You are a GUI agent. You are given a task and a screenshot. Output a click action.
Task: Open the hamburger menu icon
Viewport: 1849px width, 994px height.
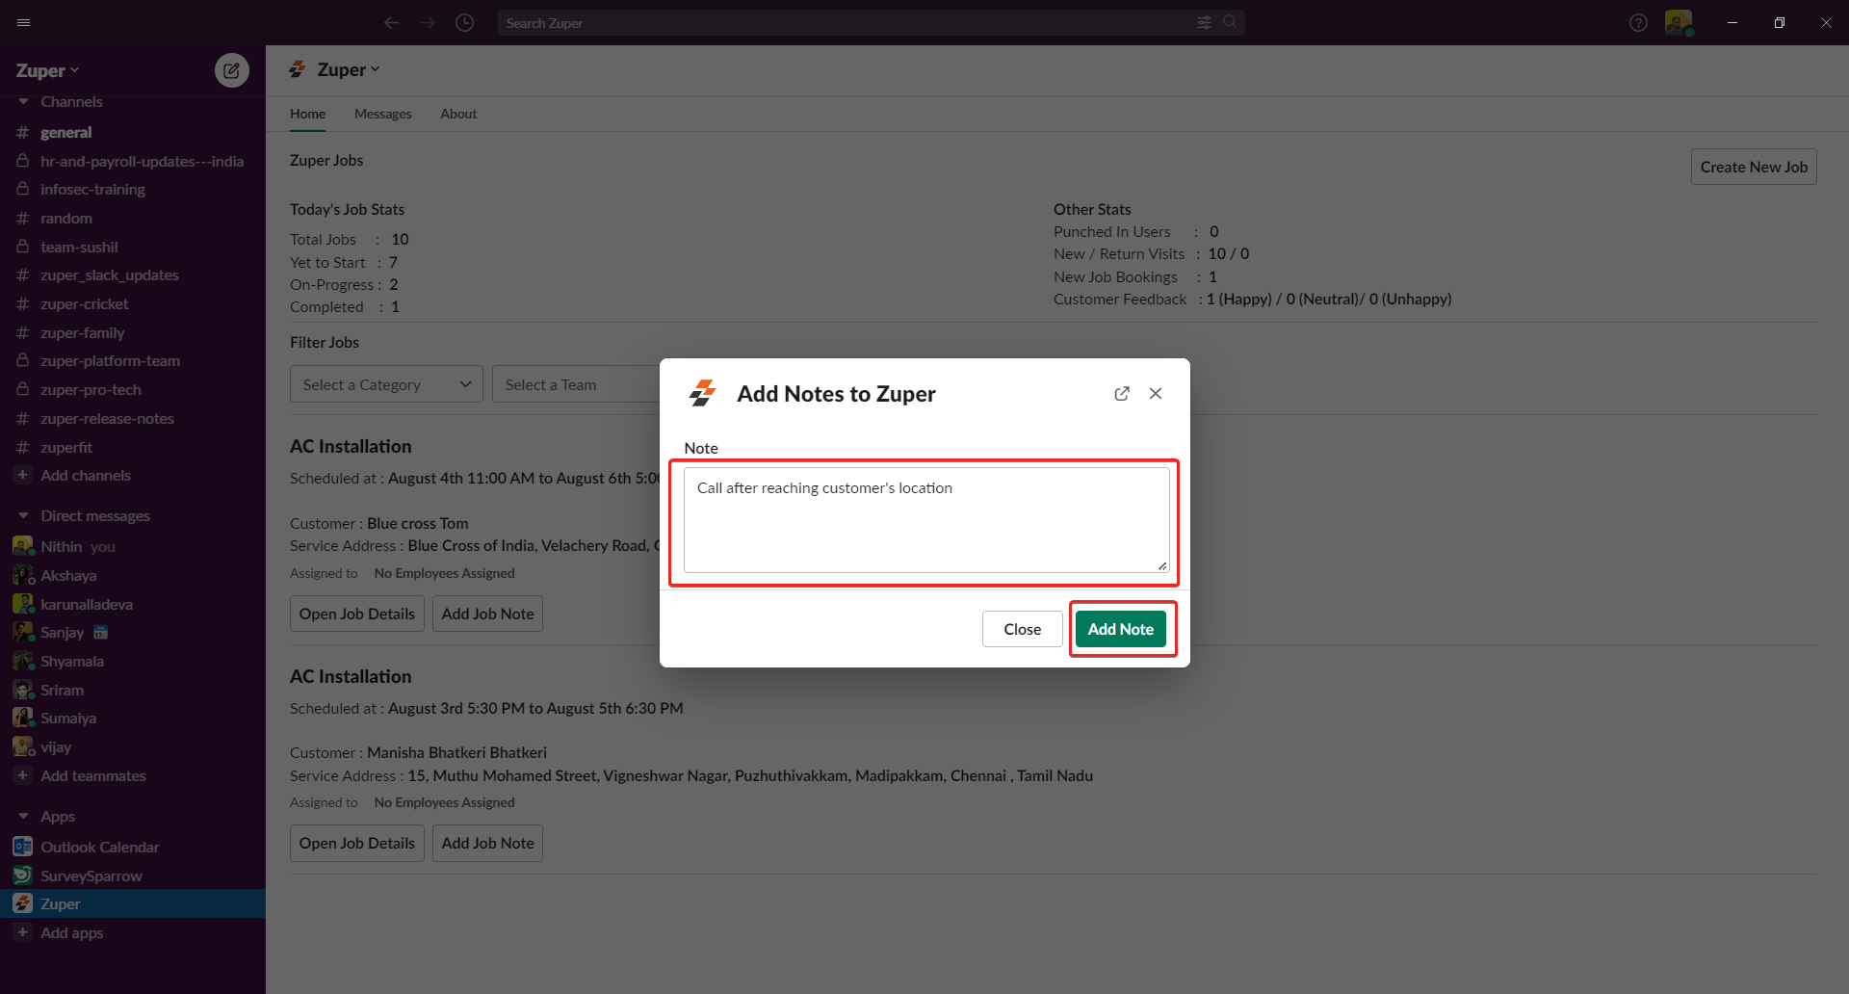point(24,23)
